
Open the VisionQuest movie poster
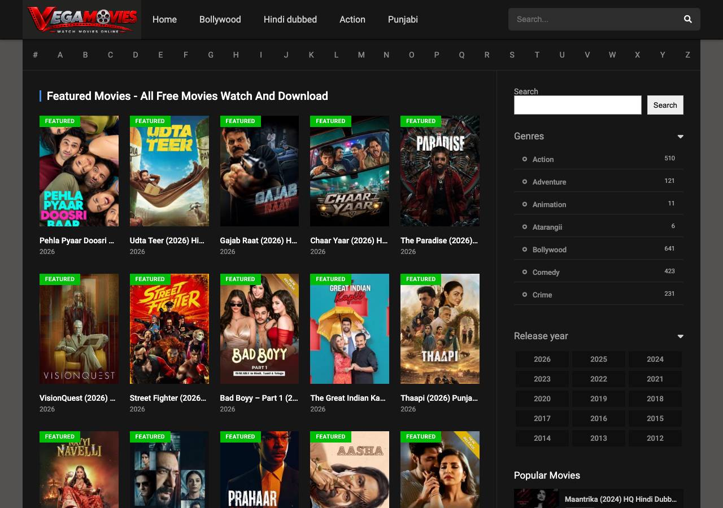pos(79,329)
